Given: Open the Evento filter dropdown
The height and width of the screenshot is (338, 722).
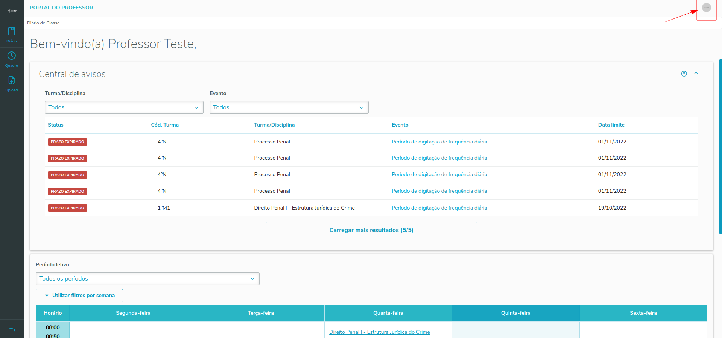Looking at the screenshot, I should (x=289, y=107).
